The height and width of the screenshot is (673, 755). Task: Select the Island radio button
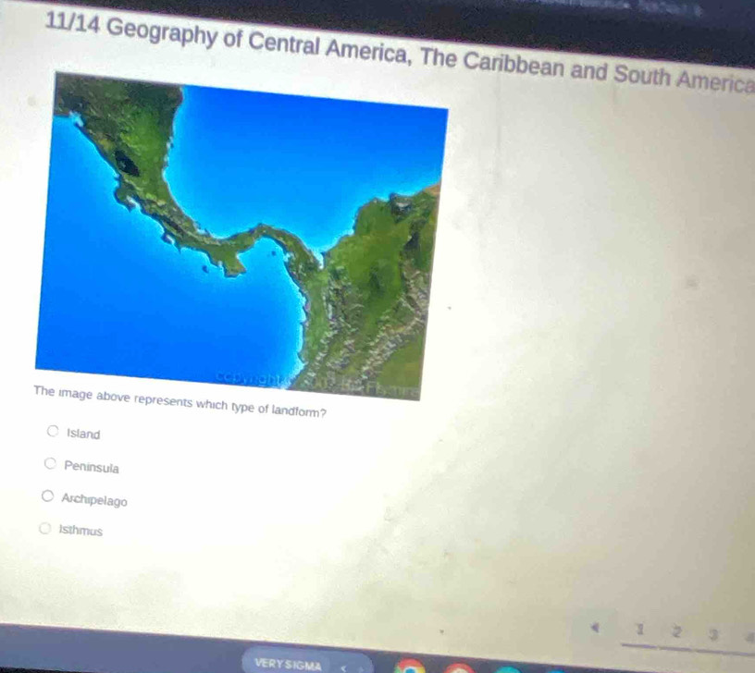54,433
